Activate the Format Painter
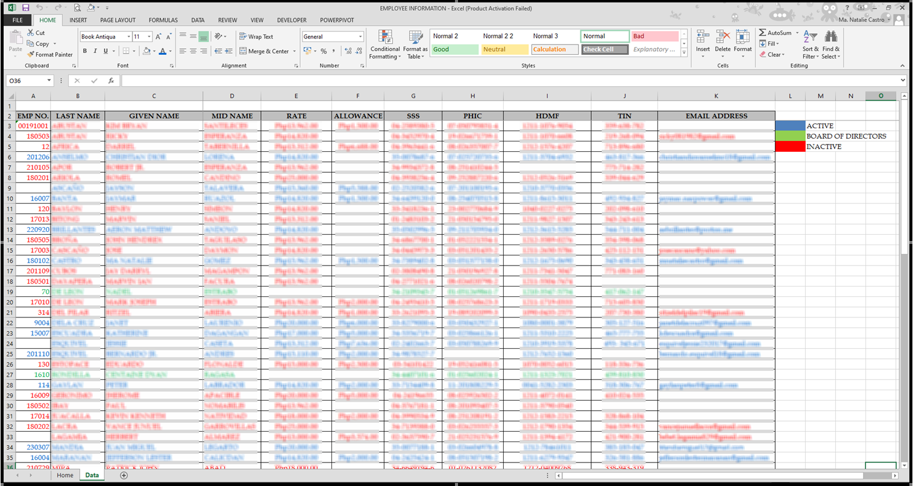 pos(50,55)
